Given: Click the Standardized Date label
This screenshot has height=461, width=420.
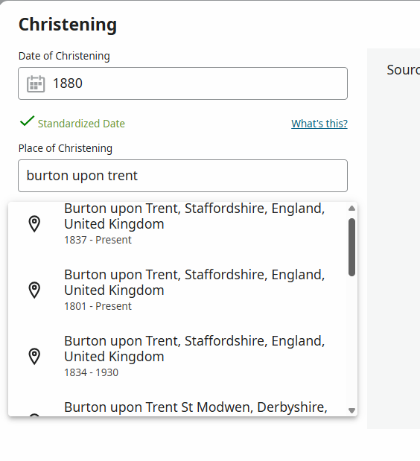Looking at the screenshot, I should point(81,124).
